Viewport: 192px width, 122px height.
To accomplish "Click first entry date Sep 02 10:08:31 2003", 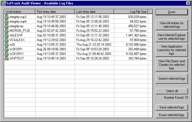I will click(51, 35).
